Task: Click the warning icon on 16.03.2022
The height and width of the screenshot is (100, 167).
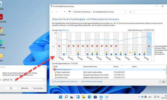Action: pos(144,52)
